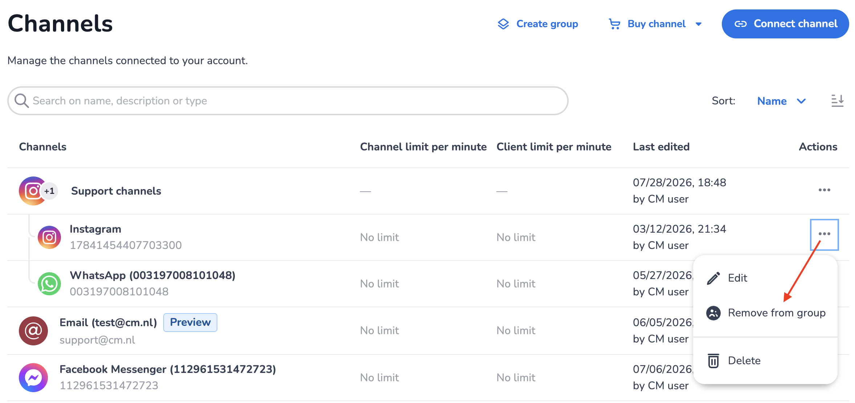The width and height of the screenshot is (855, 403).
Task: Click the Connect channel button
Action: pos(785,24)
